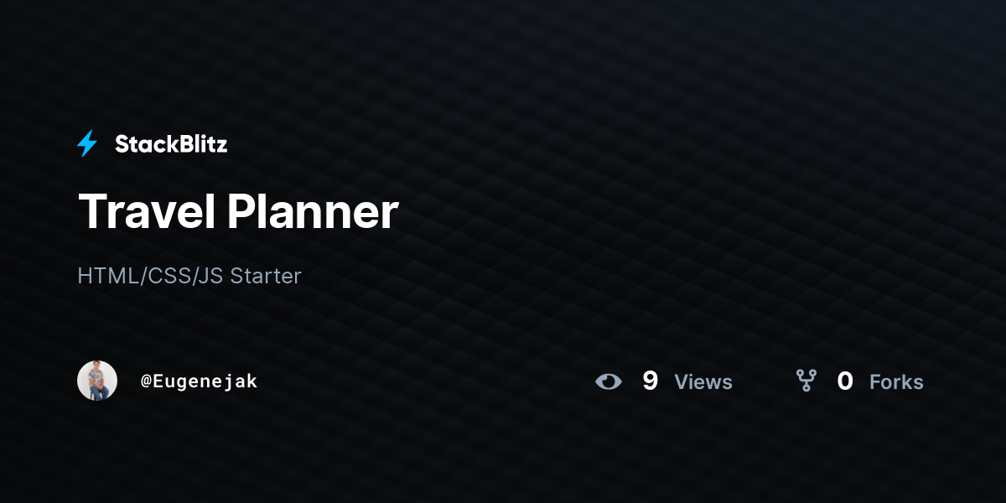Image resolution: width=1006 pixels, height=503 pixels.
Task: Click the Views label
Action: pos(703,382)
